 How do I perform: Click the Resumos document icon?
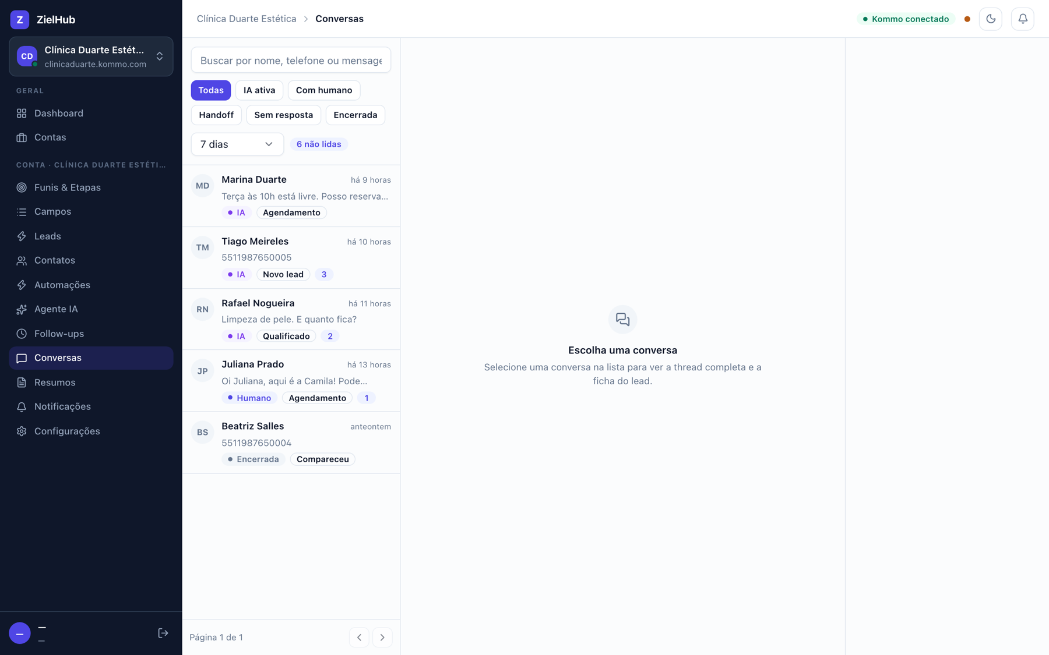tap(22, 383)
